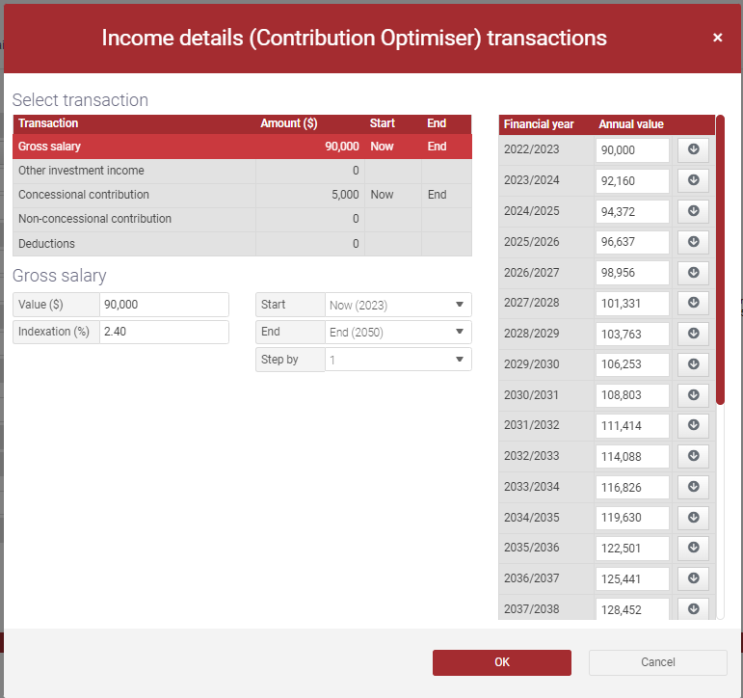The image size is (743, 698).
Task: Click the copy-down arrow for 2035/2036
Action: click(x=693, y=549)
